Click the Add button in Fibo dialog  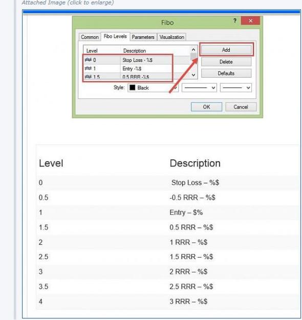[x=226, y=50]
